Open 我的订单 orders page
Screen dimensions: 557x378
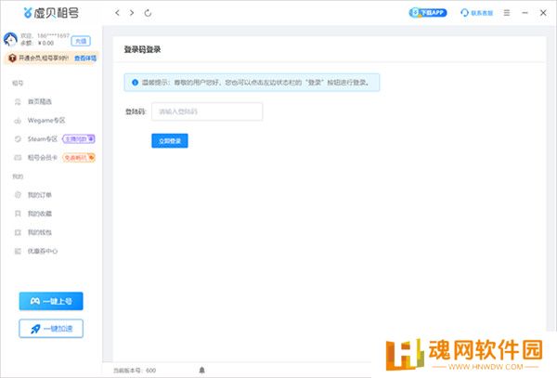pyautogui.click(x=39, y=195)
